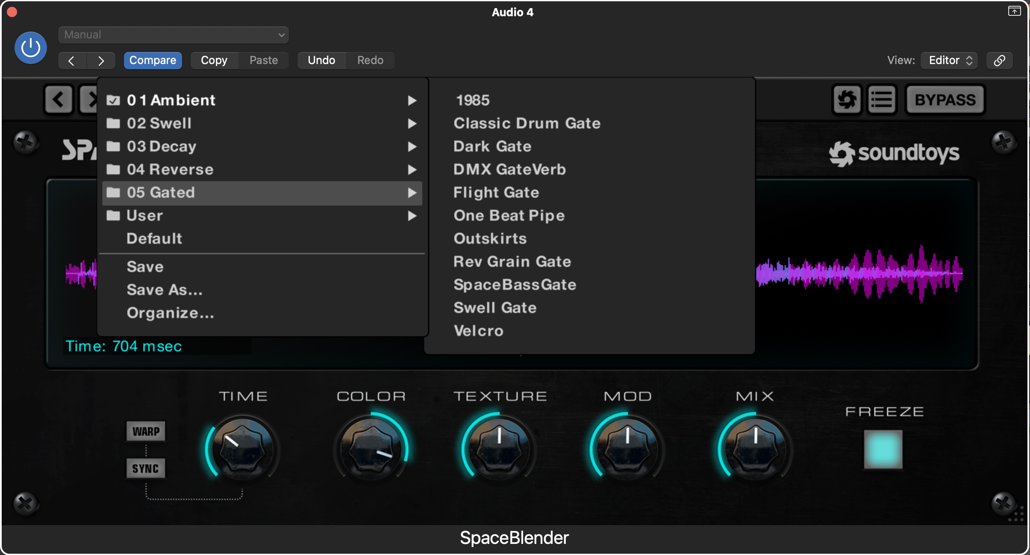Screen dimensions: 1030x555
Task: Expand the 01 Ambient folder
Action: [262, 100]
